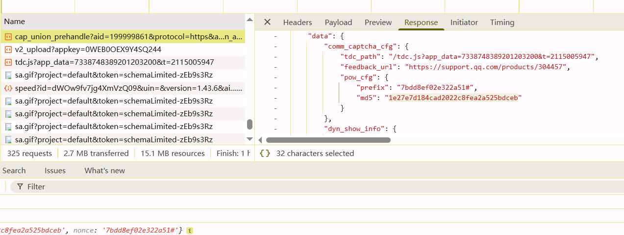Click the info badge after the nonce value
Screen dimensions: 624x235
189,230
